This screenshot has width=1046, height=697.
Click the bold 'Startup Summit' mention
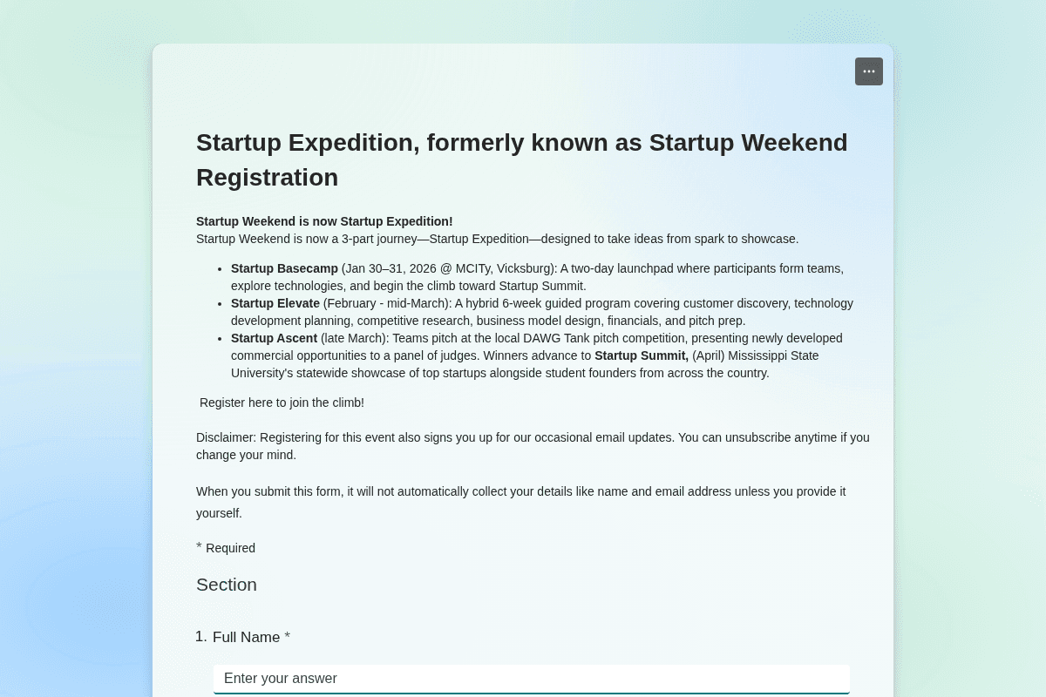[641, 355]
